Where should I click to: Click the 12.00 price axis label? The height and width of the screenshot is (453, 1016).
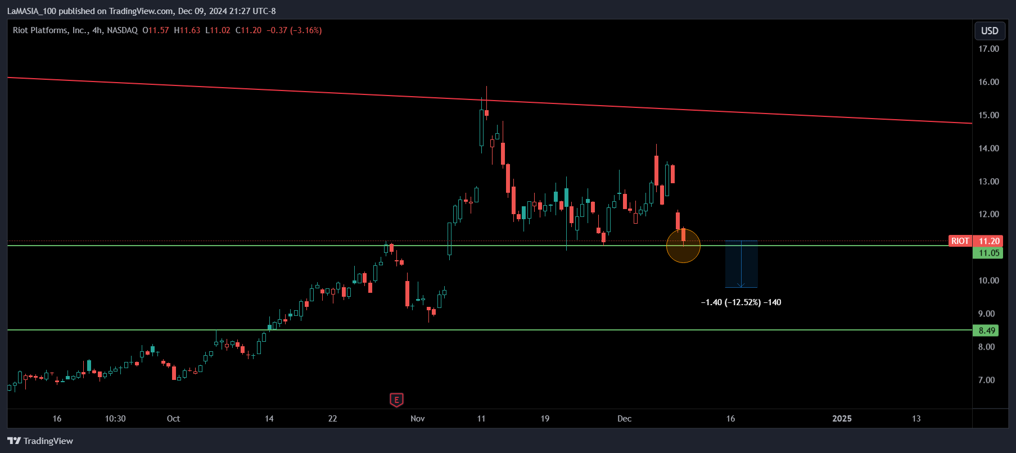tap(988, 214)
